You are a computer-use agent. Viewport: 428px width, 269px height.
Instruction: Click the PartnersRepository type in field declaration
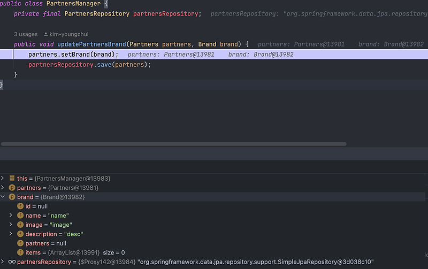tap(97, 14)
